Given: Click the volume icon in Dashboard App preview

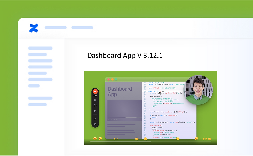Looking at the screenshot, I should 117,119.
